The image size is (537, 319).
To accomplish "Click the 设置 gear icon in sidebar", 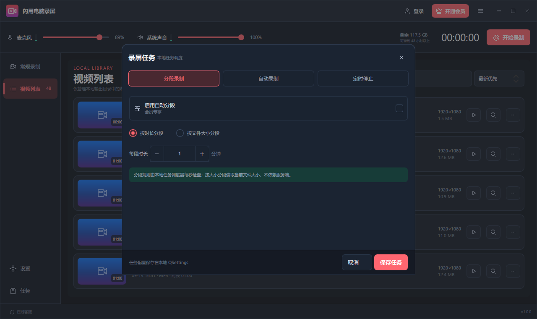I will [13, 269].
